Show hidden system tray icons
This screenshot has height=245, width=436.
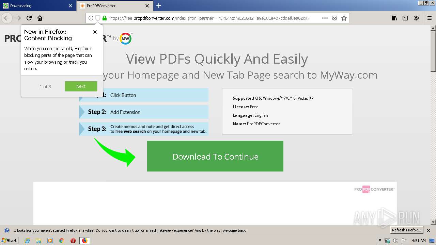pyautogui.click(x=380, y=241)
